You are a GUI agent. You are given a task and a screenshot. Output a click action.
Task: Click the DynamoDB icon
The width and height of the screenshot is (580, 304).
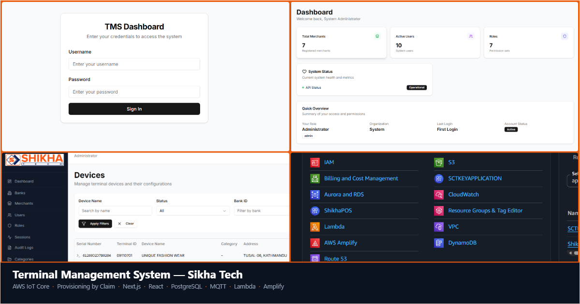pos(439,243)
